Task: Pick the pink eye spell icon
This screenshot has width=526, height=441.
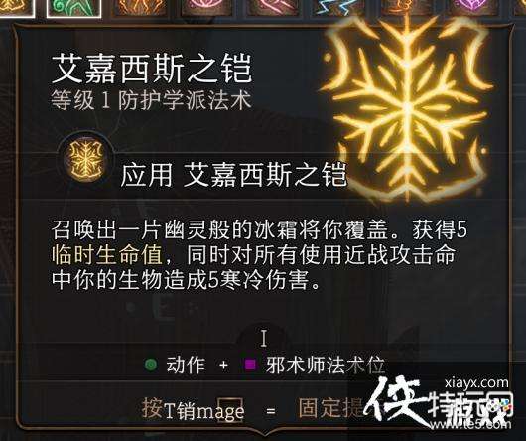Action: tap(206, 7)
